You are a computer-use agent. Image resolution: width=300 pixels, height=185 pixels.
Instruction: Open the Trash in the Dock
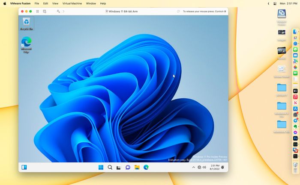click(x=295, y=170)
